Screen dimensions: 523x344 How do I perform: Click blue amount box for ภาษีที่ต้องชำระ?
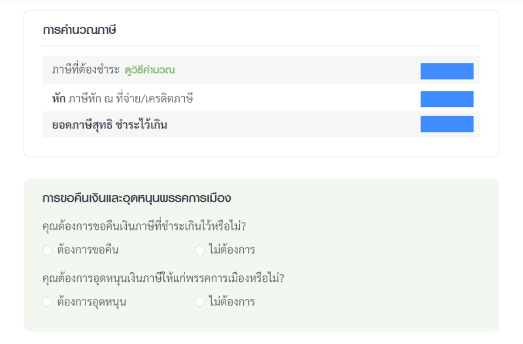(447, 71)
